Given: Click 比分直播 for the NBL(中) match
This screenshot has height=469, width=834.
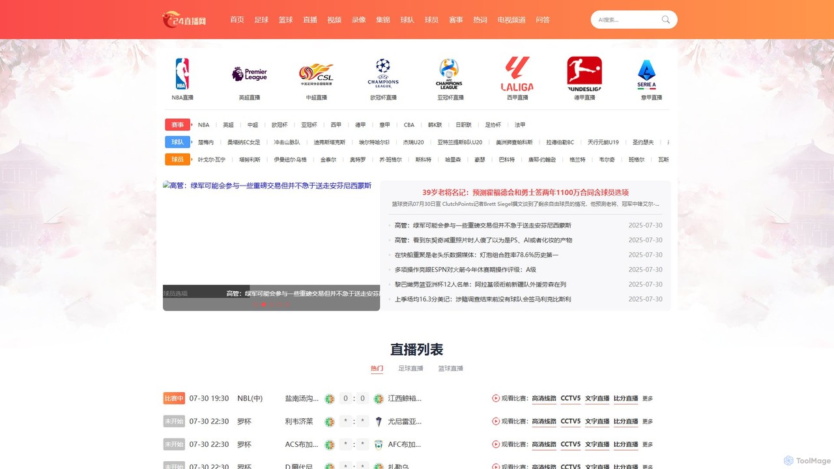Looking at the screenshot, I should (x=625, y=399).
